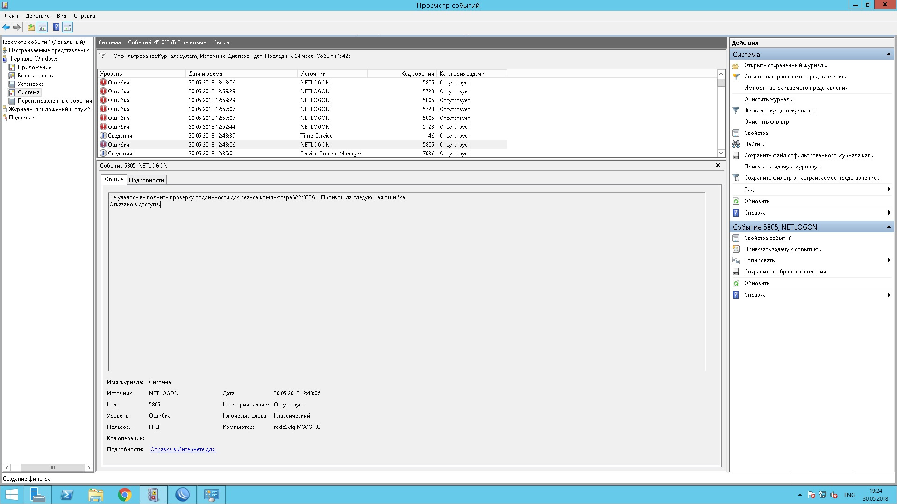Open the Установка log
The width and height of the screenshot is (897, 504).
pyautogui.click(x=30, y=84)
